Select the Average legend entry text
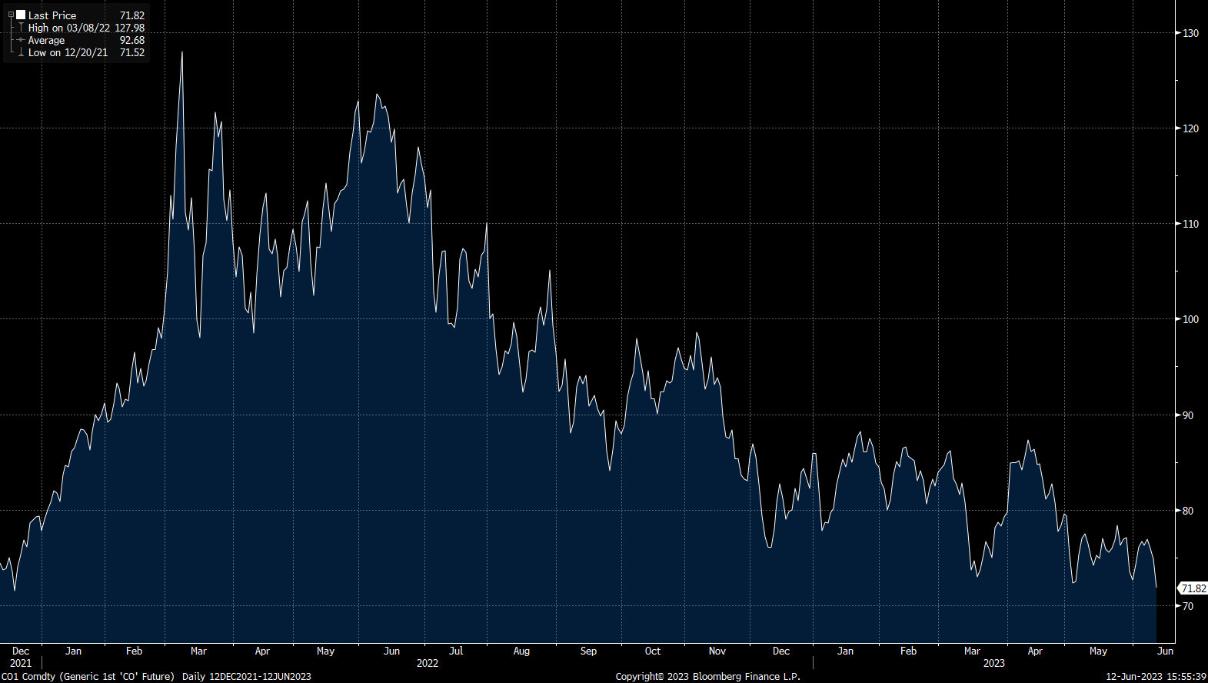1208x683 pixels. click(x=46, y=40)
